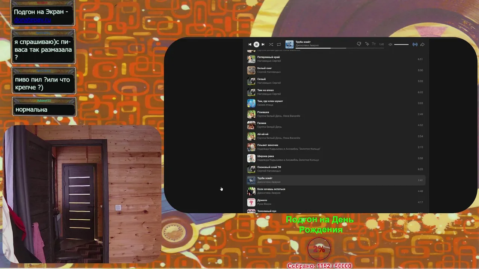Click the 'Подгон на День Рождения' goal title
This screenshot has height=269, width=479.
click(x=320, y=225)
